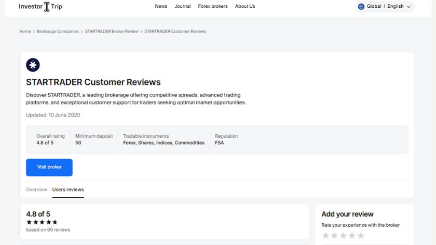Click Forex, Shares, Indices, Commodities text
Screen dimensions: 436x245
pos(164,142)
